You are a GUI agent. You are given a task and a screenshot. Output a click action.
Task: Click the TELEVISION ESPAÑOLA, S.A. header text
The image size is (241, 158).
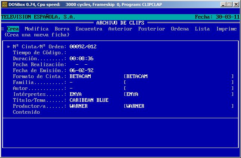point(38,17)
